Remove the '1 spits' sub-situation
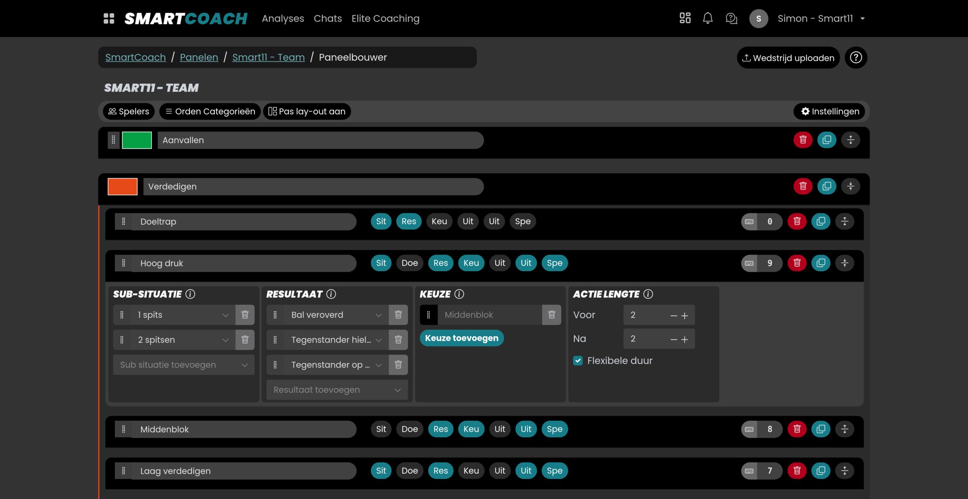Image resolution: width=968 pixels, height=499 pixels. click(245, 315)
